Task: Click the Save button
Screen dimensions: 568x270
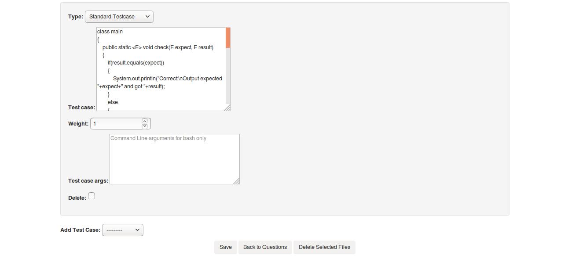Action: pos(226,247)
